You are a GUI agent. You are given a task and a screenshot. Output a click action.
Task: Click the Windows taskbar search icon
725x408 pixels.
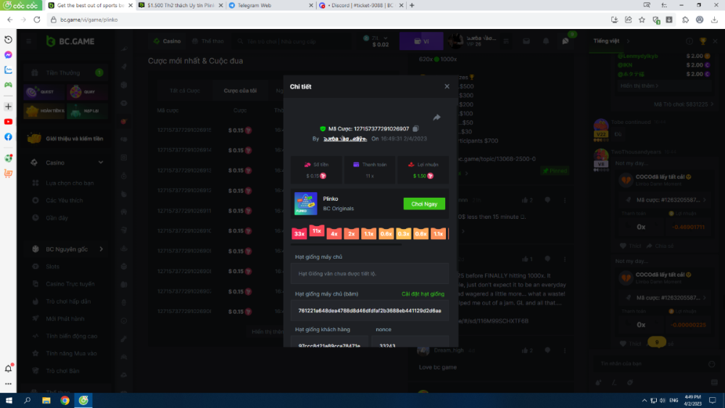pos(28,400)
